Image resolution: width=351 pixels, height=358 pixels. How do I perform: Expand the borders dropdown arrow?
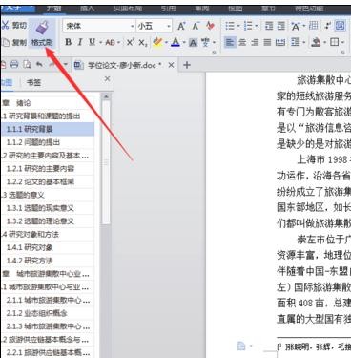(342, 43)
